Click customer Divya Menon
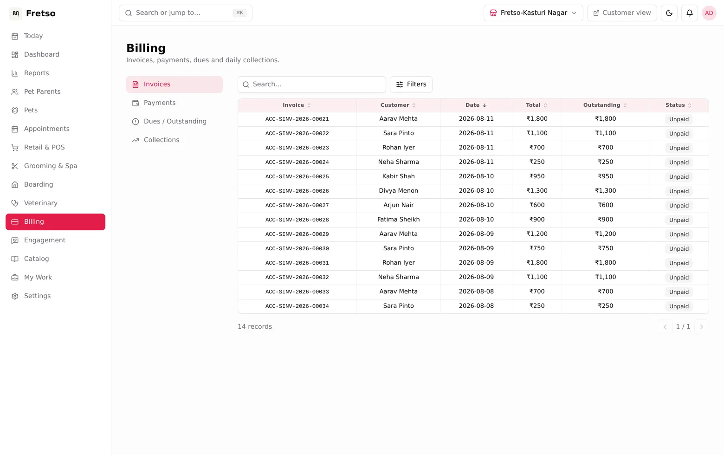Viewport: 724px width, 455px height. tap(399, 191)
